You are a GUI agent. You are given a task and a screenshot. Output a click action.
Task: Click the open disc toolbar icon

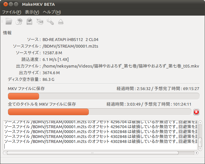coord(19,21)
